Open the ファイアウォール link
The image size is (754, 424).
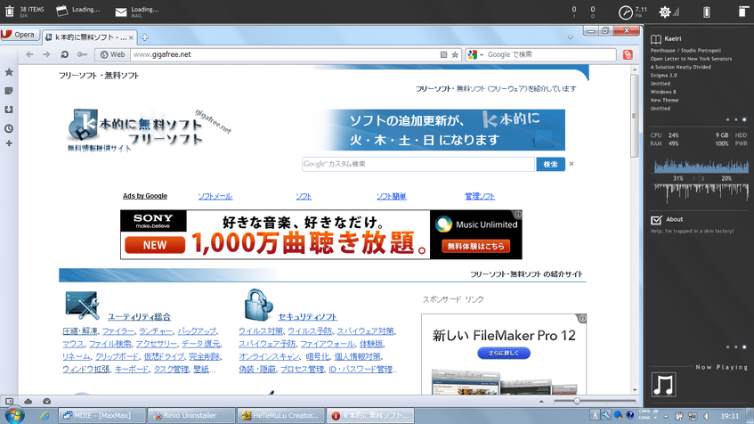click(327, 344)
